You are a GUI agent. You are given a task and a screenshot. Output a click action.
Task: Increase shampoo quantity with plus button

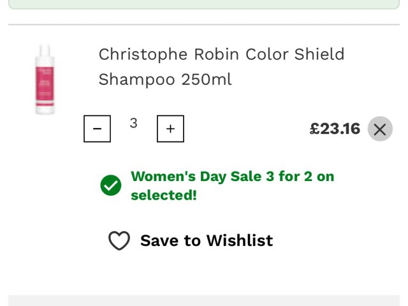pos(170,129)
